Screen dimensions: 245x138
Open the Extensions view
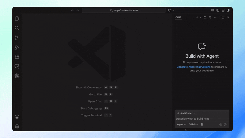pyautogui.click(x=17, y=57)
